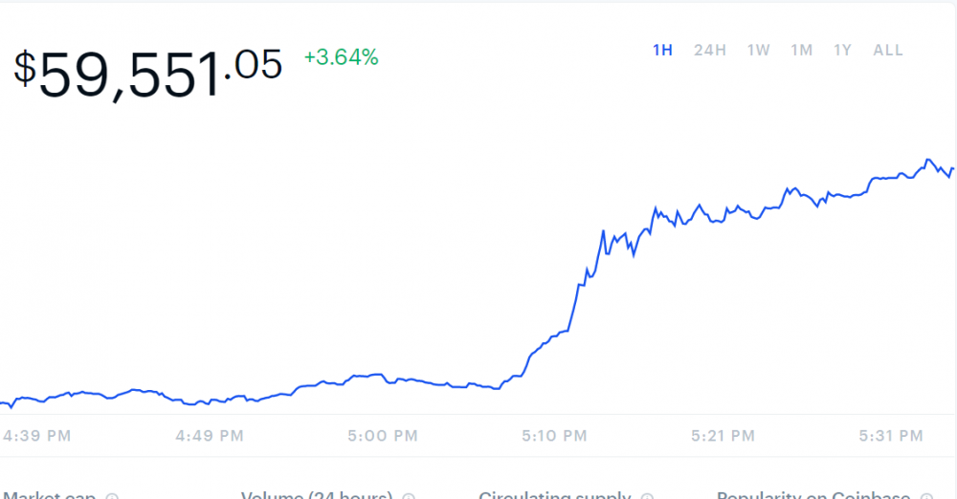
Task: Click the $59,551.05 price display
Action: point(147,75)
